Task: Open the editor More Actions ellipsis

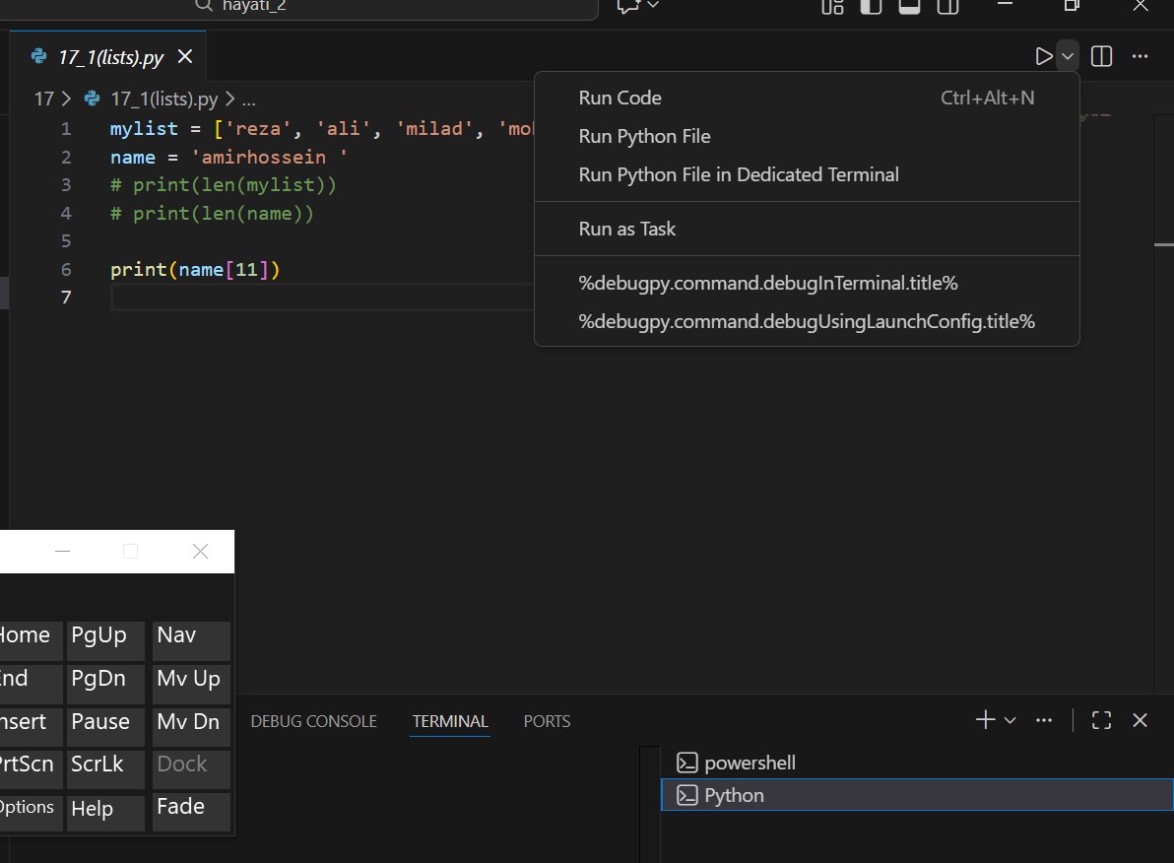Action: click(x=1141, y=56)
